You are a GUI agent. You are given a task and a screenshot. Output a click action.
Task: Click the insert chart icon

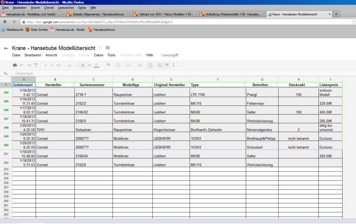tap(160, 65)
